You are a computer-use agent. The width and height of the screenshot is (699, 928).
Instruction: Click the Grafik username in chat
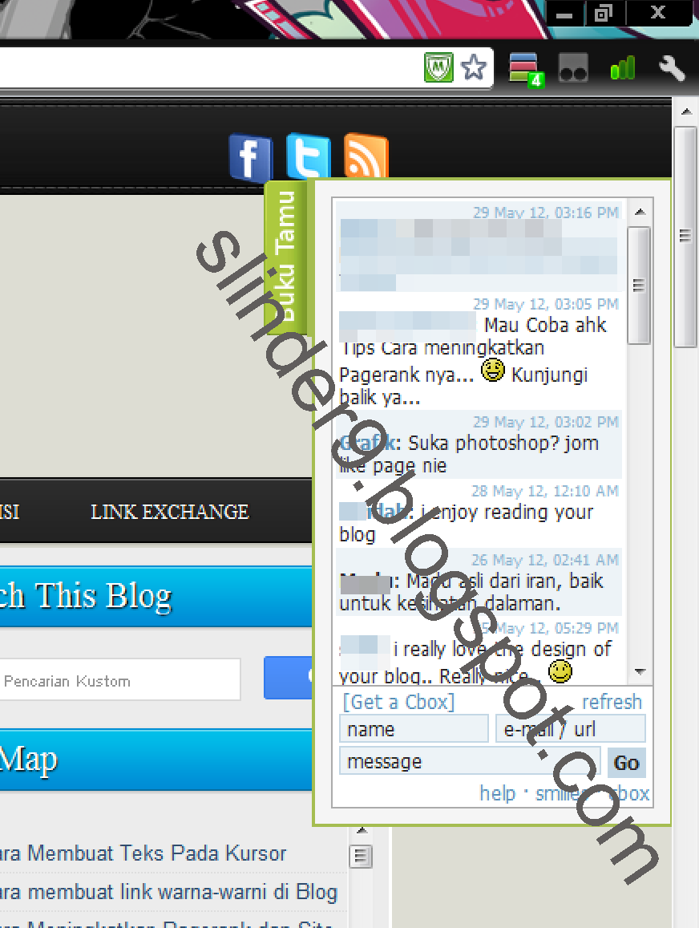[x=366, y=444]
